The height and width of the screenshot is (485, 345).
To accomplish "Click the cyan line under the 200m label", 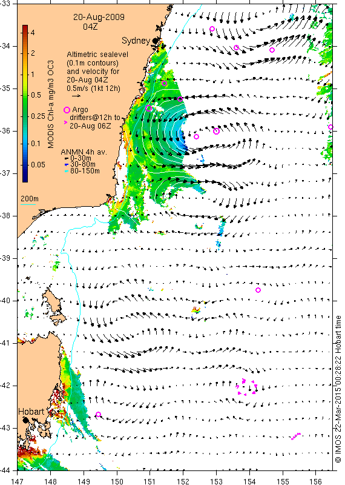I will pyautogui.click(x=28, y=204).
